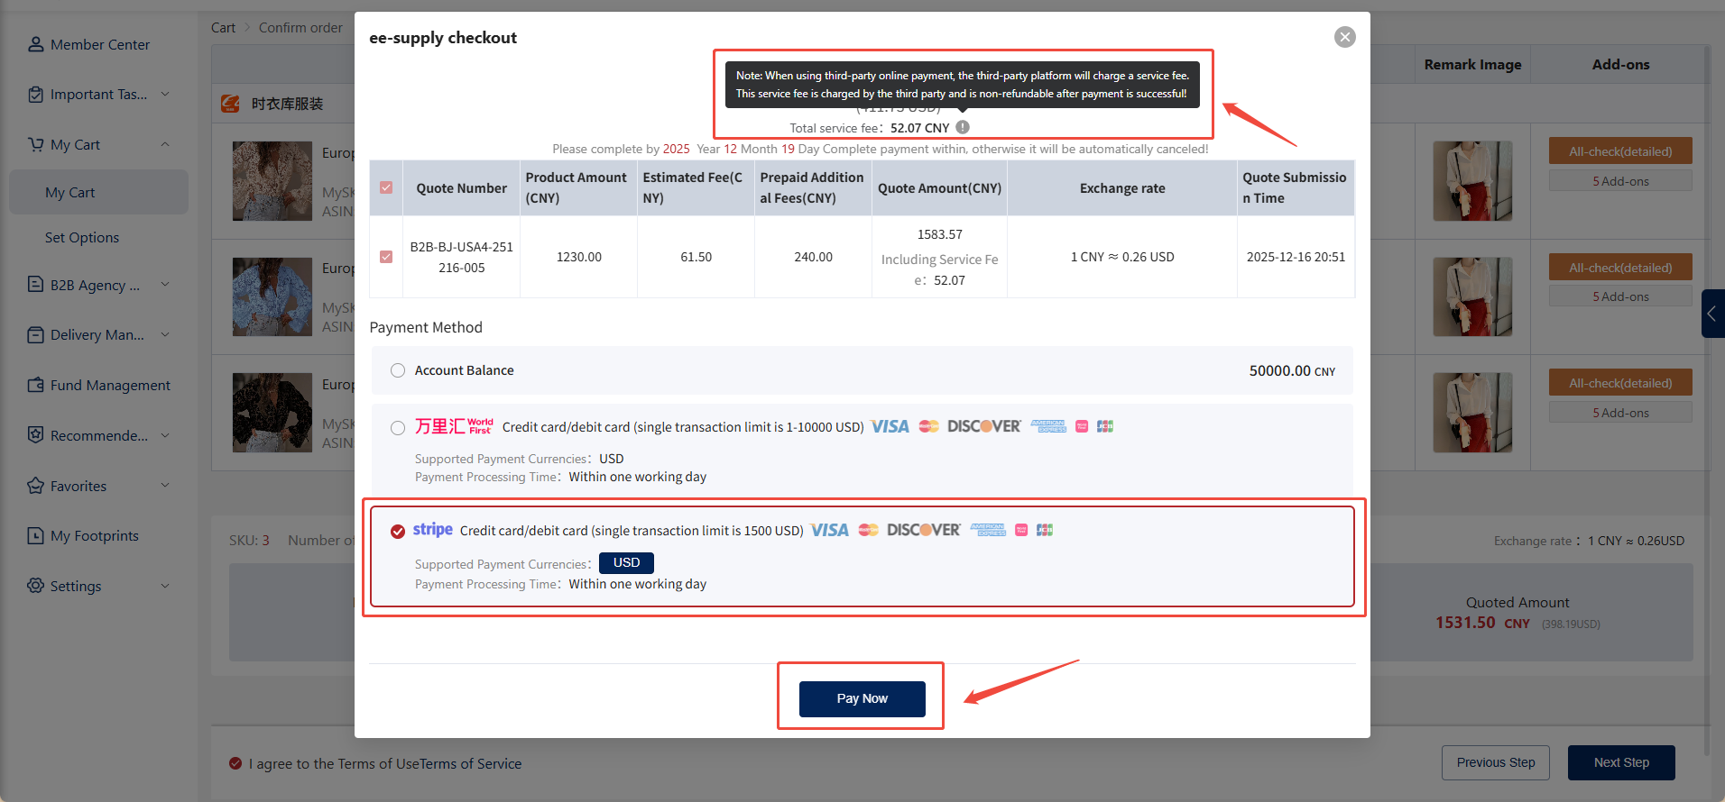Open My Cart submenu item
This screenshot has width=1725, height=802.
(x=99, y=192)
